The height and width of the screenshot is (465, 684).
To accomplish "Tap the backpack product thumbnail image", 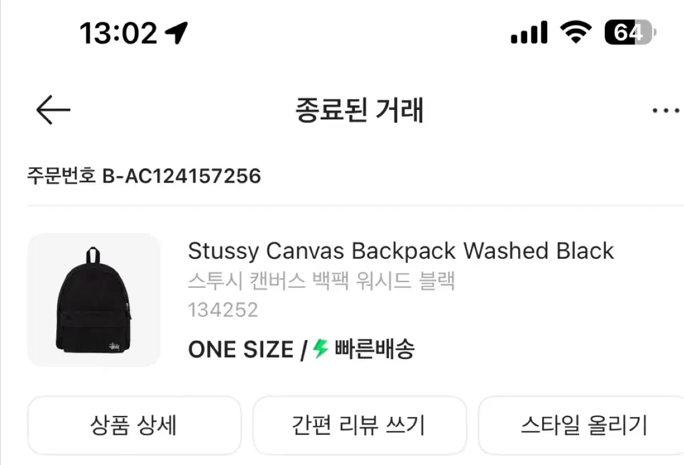I will pyautogui.click(x=94, y=300).
